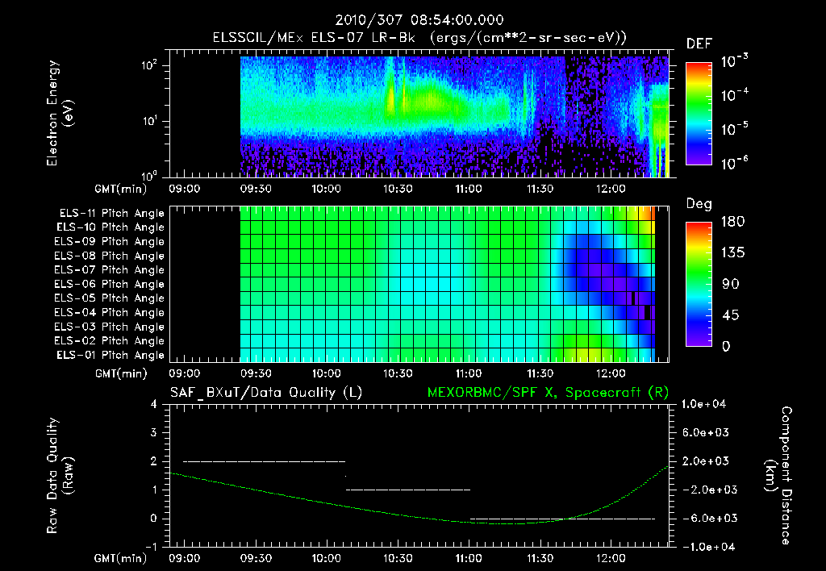Click the plot timestamp title '2010/307 08:54:00.000'
The width and height of the screenshot is (826, 571).
(x=419, y=20)
